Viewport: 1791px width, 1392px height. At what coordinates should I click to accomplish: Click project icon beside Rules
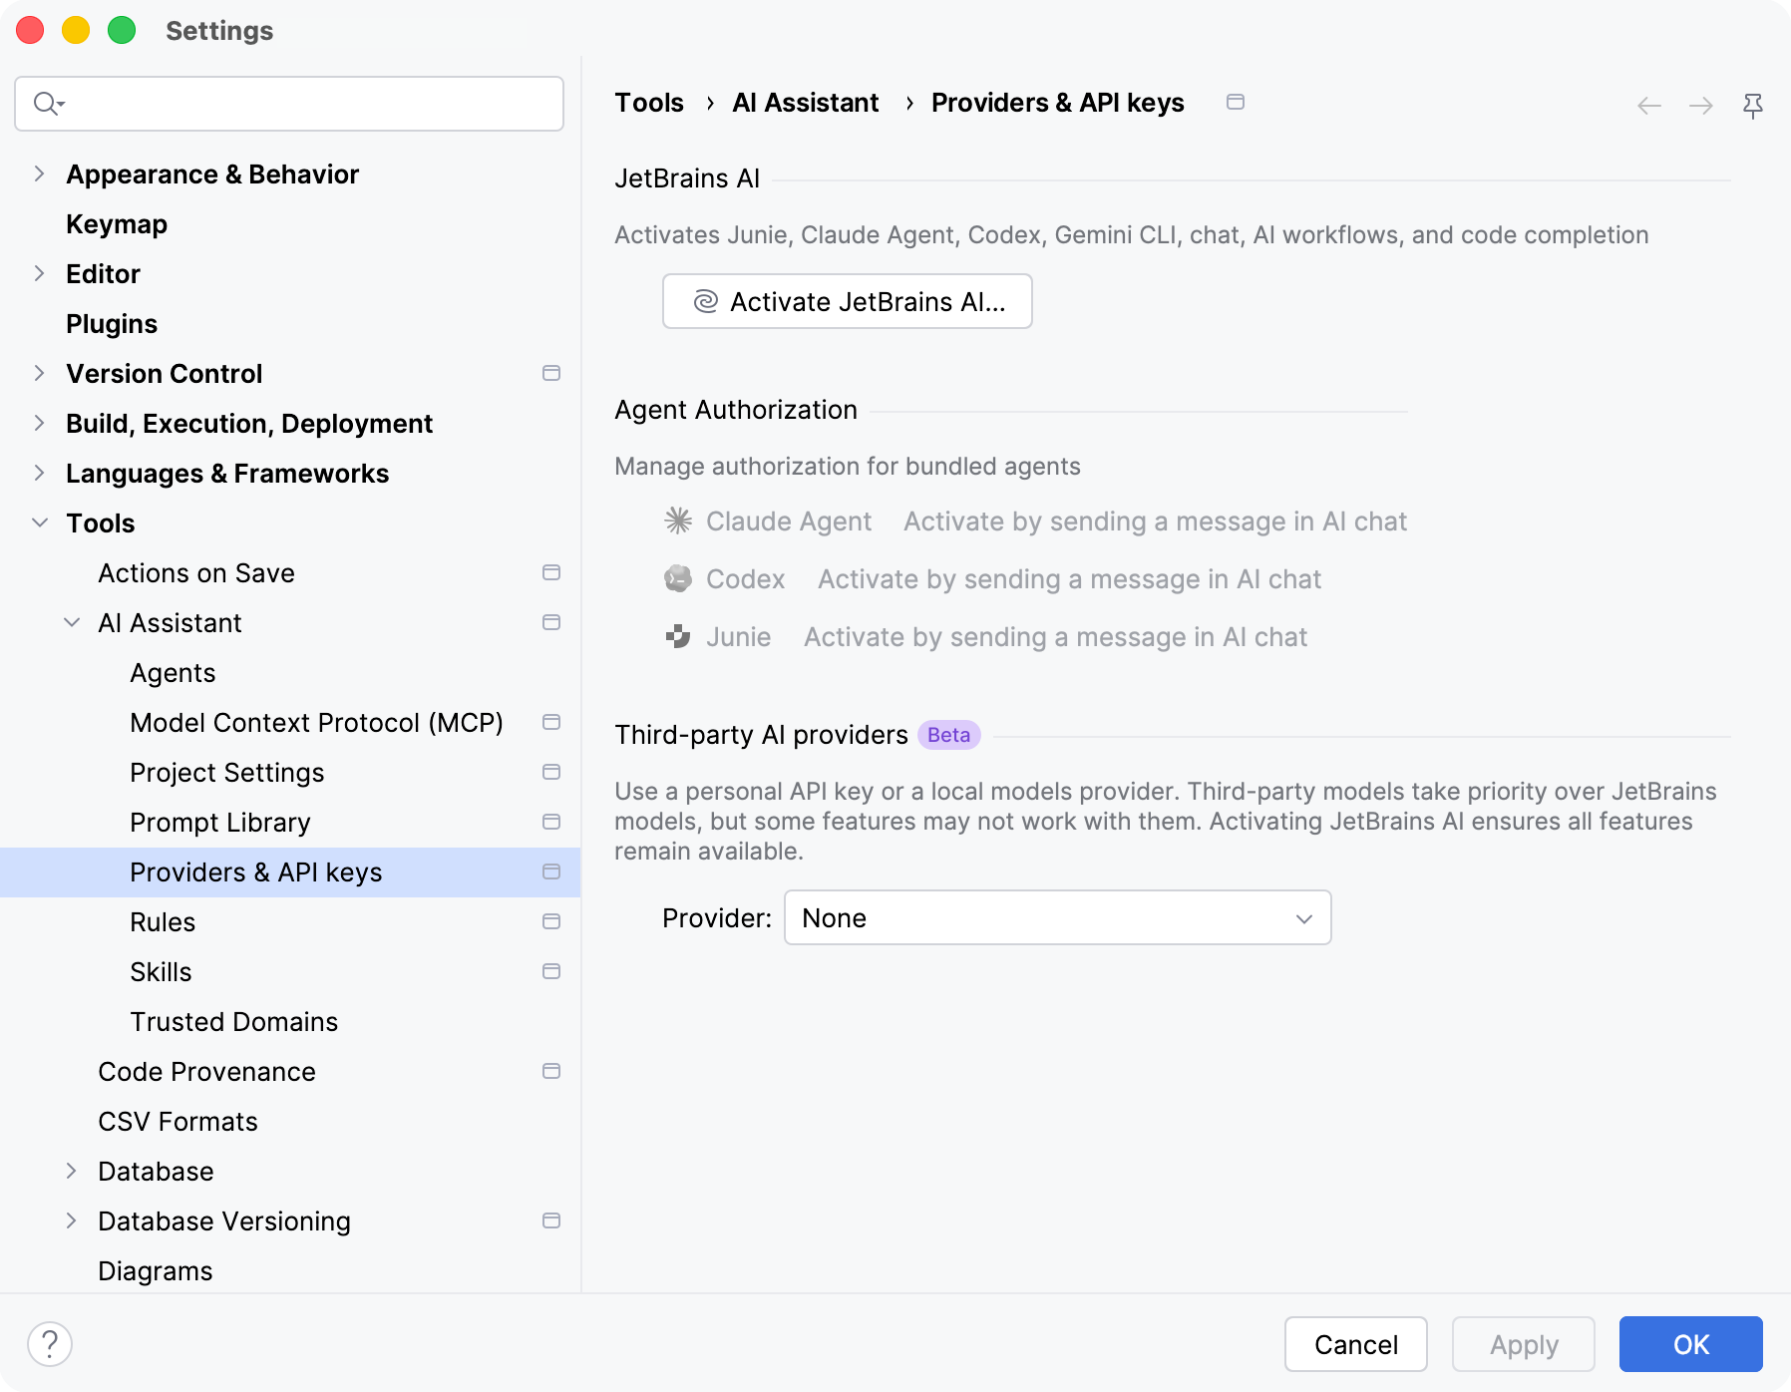[551, 921]
